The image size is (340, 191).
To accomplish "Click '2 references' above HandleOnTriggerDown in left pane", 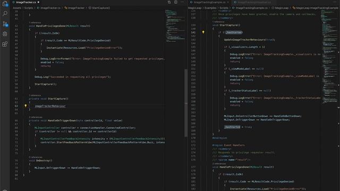I will tap(36, 117).
